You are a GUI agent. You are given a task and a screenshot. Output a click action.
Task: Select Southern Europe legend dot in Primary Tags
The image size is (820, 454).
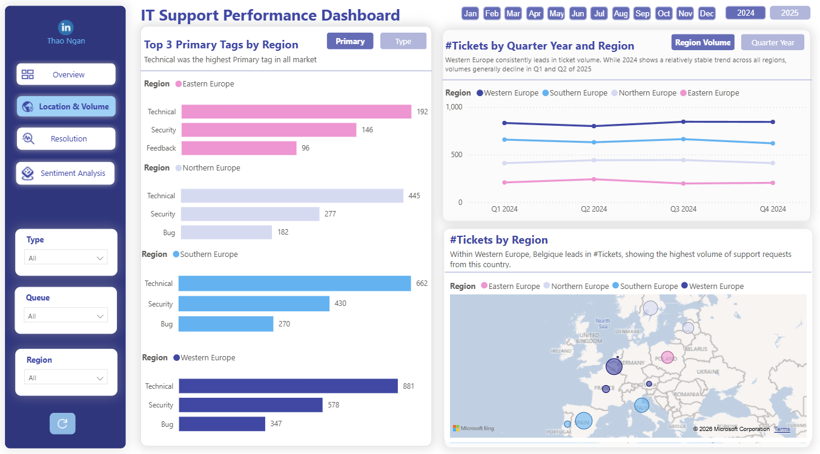click(x=176, y=255)
